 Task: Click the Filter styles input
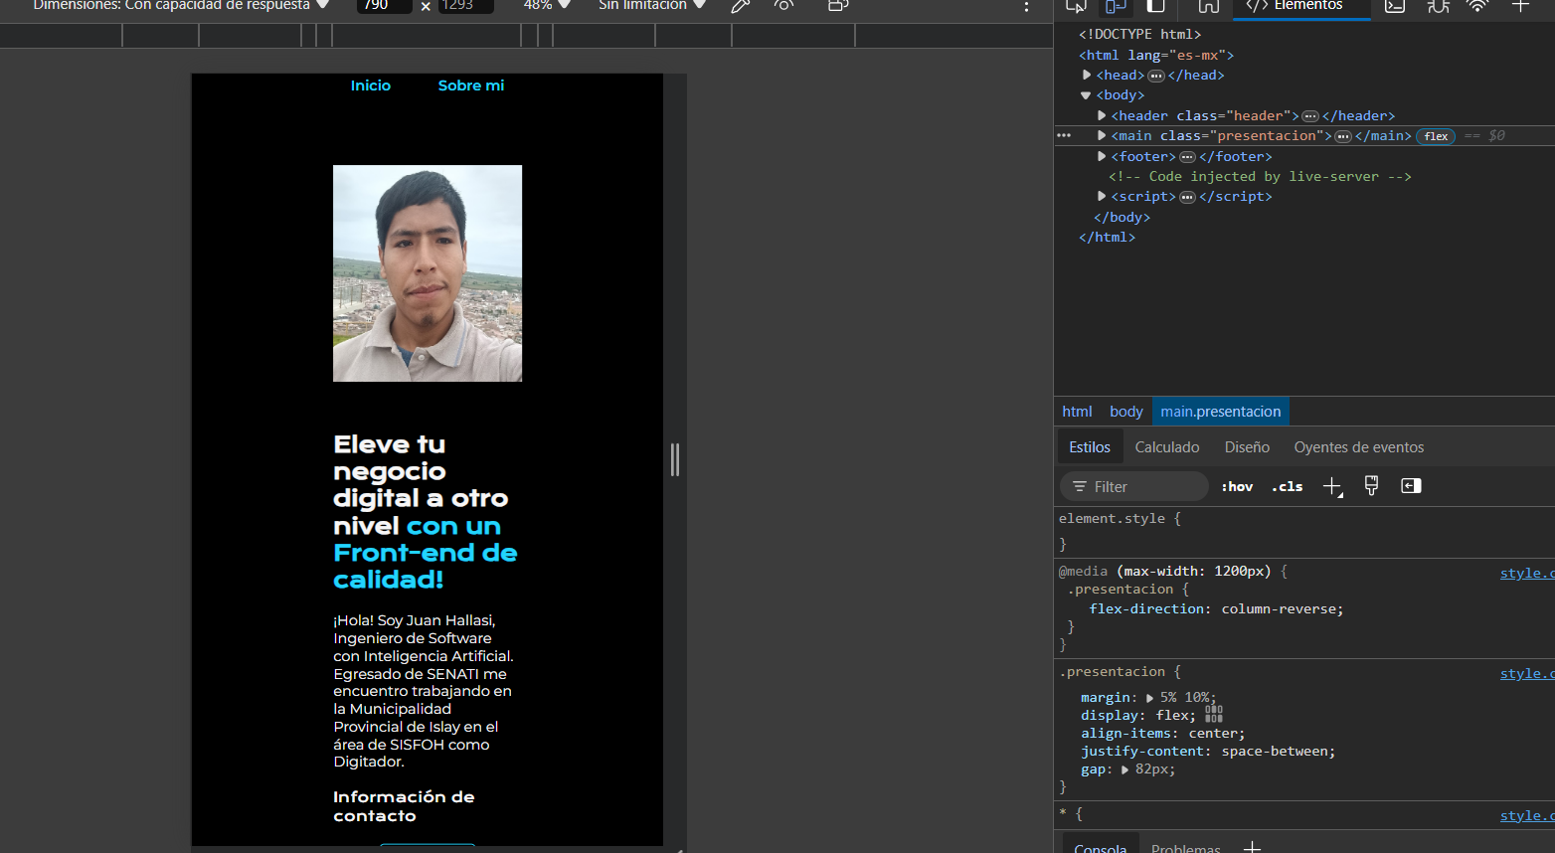(1134, 486)
